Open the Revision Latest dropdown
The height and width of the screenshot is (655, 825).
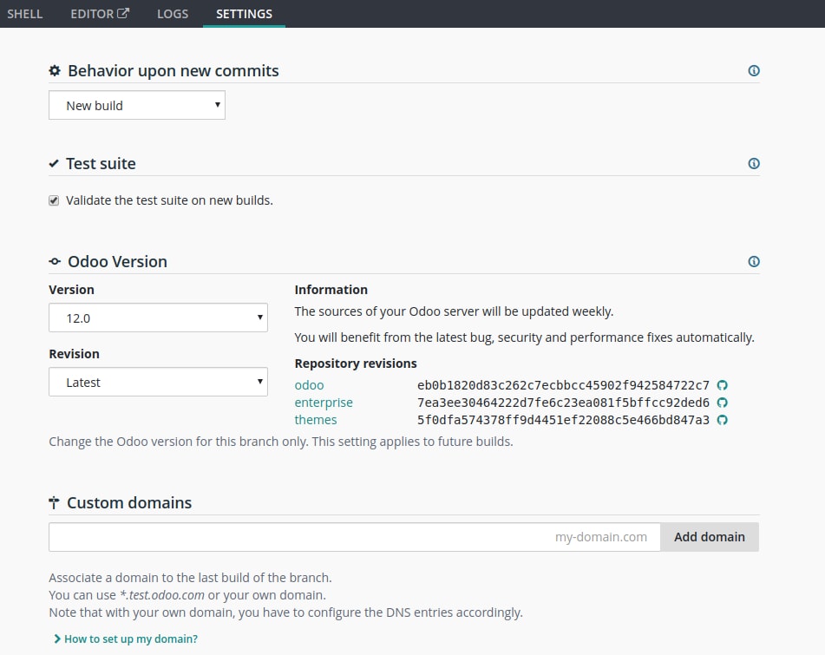pos(158,383)
